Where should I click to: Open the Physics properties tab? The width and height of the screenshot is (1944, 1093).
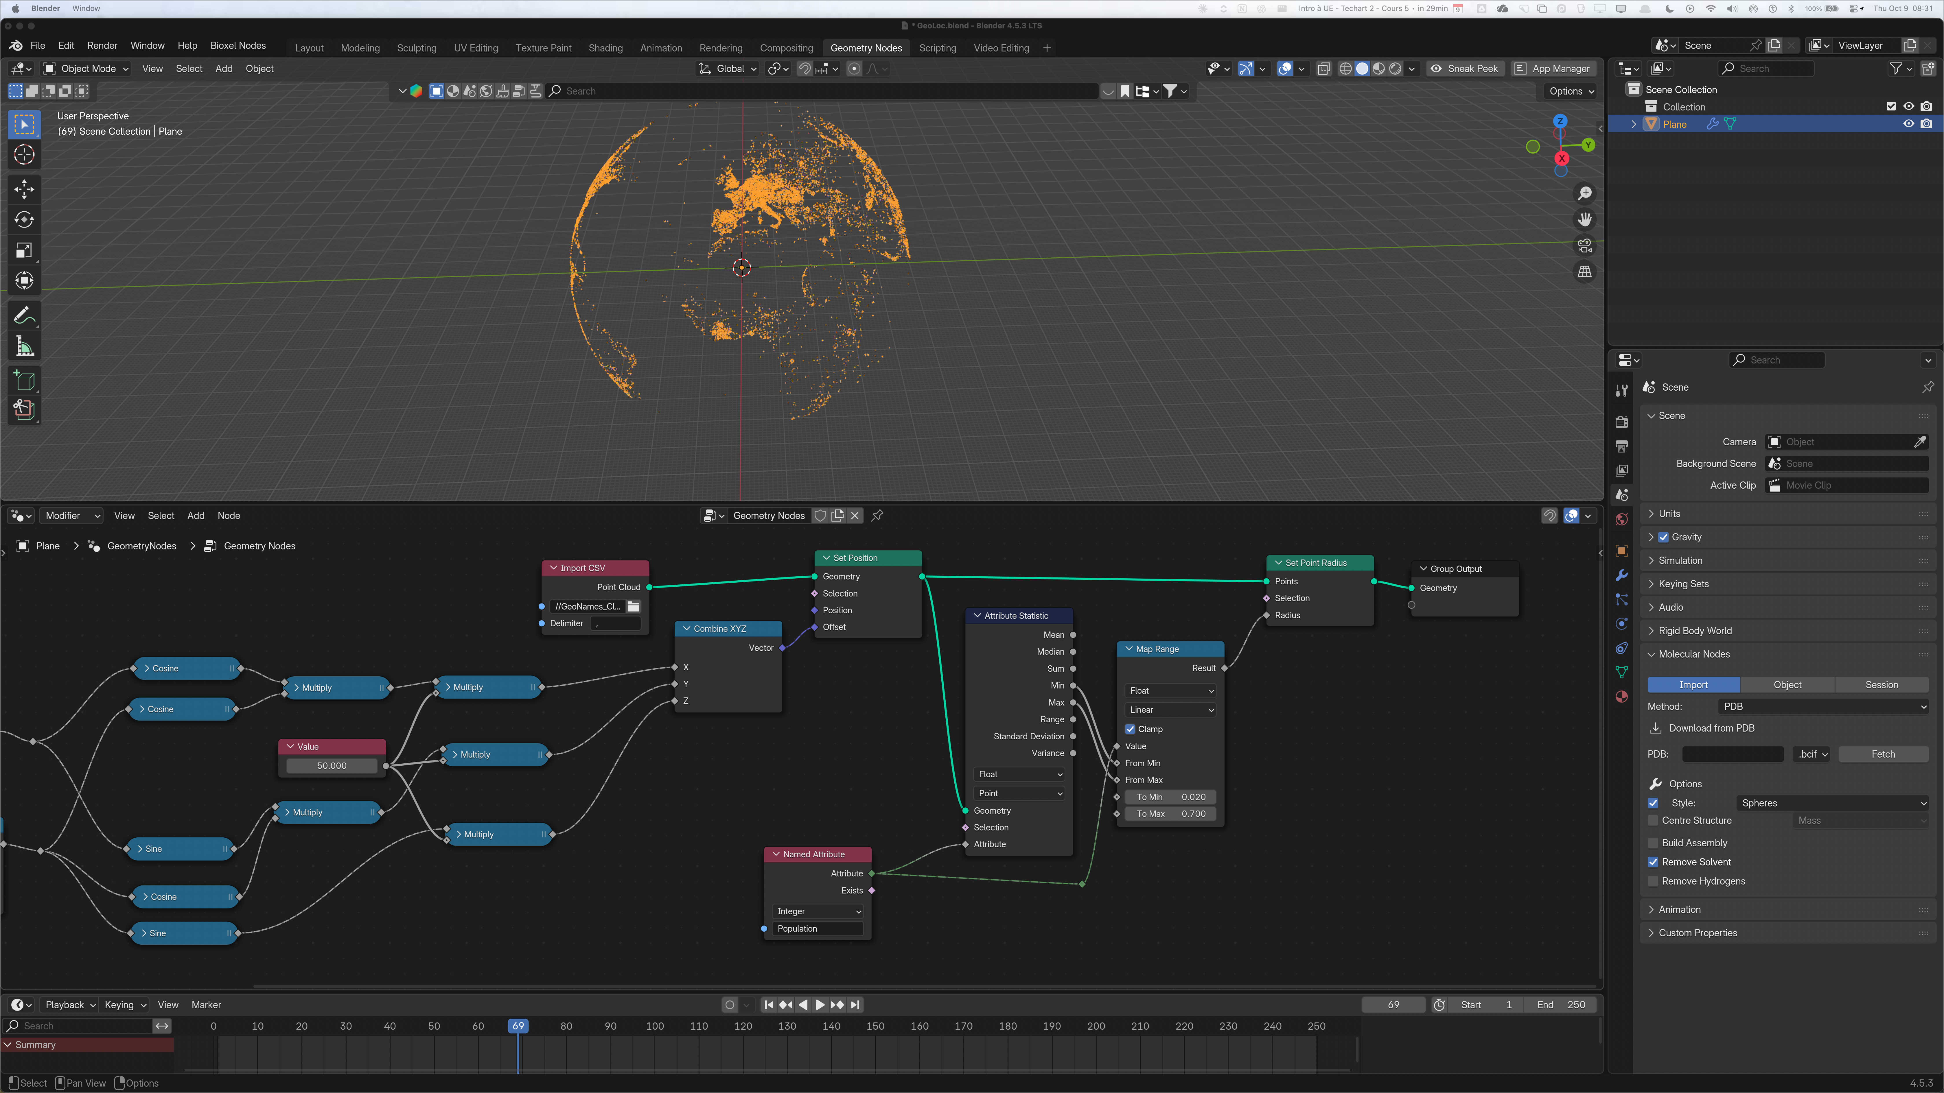(1622, 624)
